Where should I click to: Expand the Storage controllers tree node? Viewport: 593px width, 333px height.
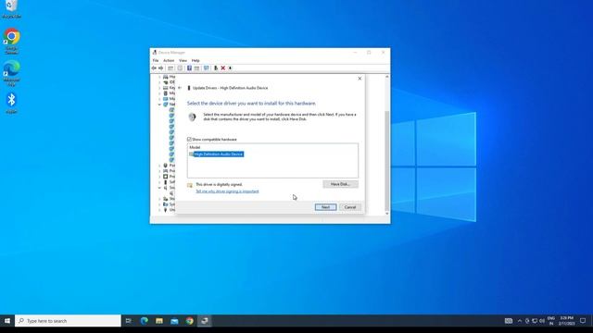(159, 199)
